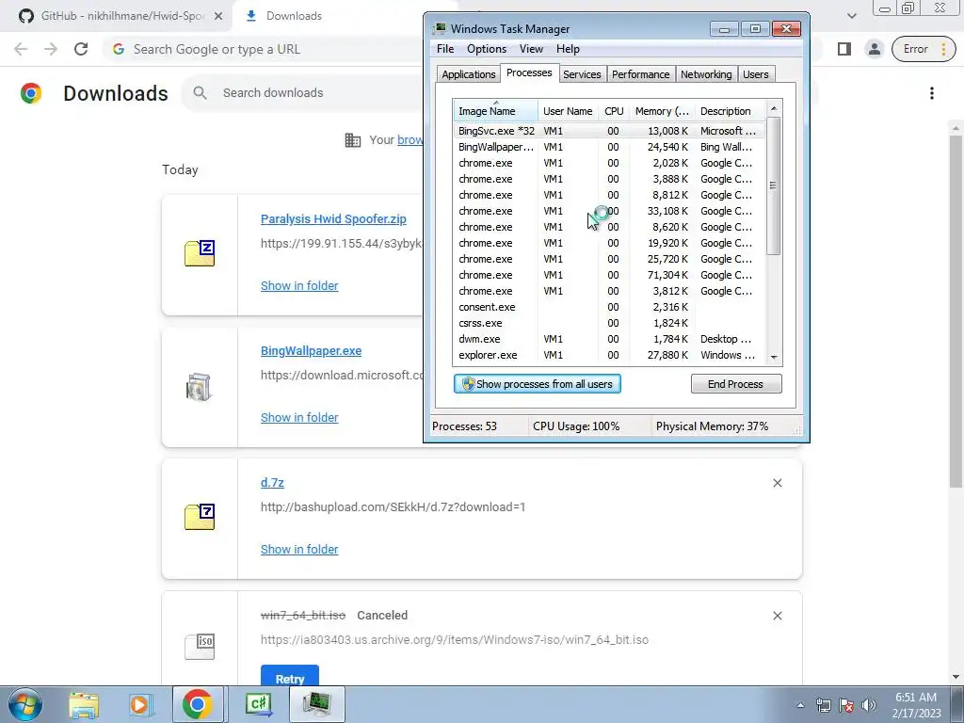Select BingSvc.exe *32 process row
This screenshot has width=964, height=723.
point(609,131)
